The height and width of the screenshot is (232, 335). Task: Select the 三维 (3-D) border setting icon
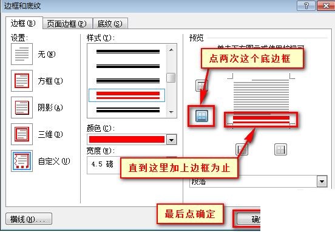pos(22,134)
